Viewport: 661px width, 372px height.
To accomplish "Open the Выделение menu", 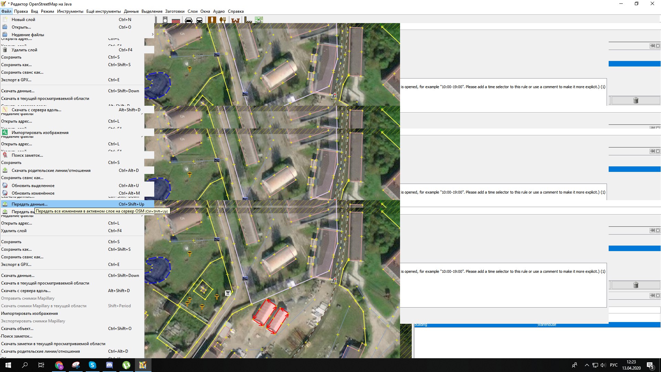I will click(x=152, y=11).
